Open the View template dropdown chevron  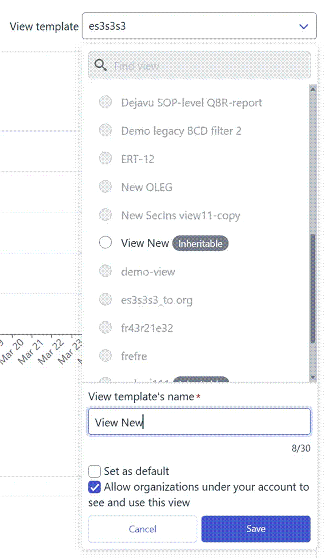(x=304, y=27)
